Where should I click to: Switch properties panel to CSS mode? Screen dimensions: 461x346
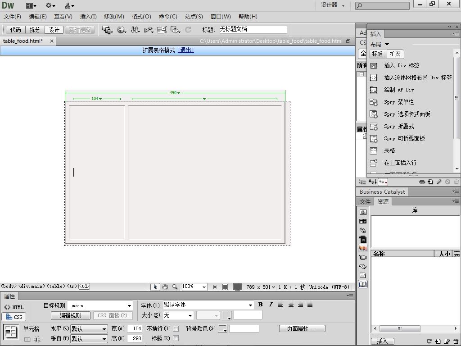pyautogui.click(x=14, y=317)
